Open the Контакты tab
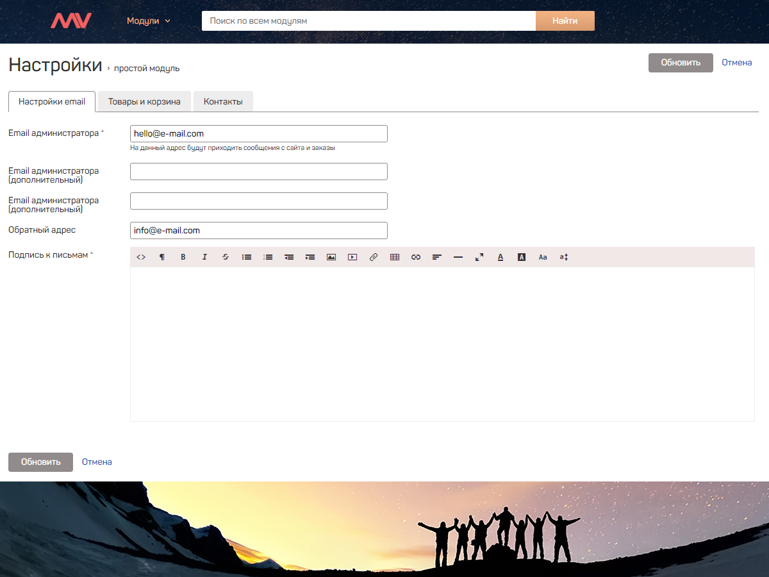This screenshot has width=769, height=577. 223,102
